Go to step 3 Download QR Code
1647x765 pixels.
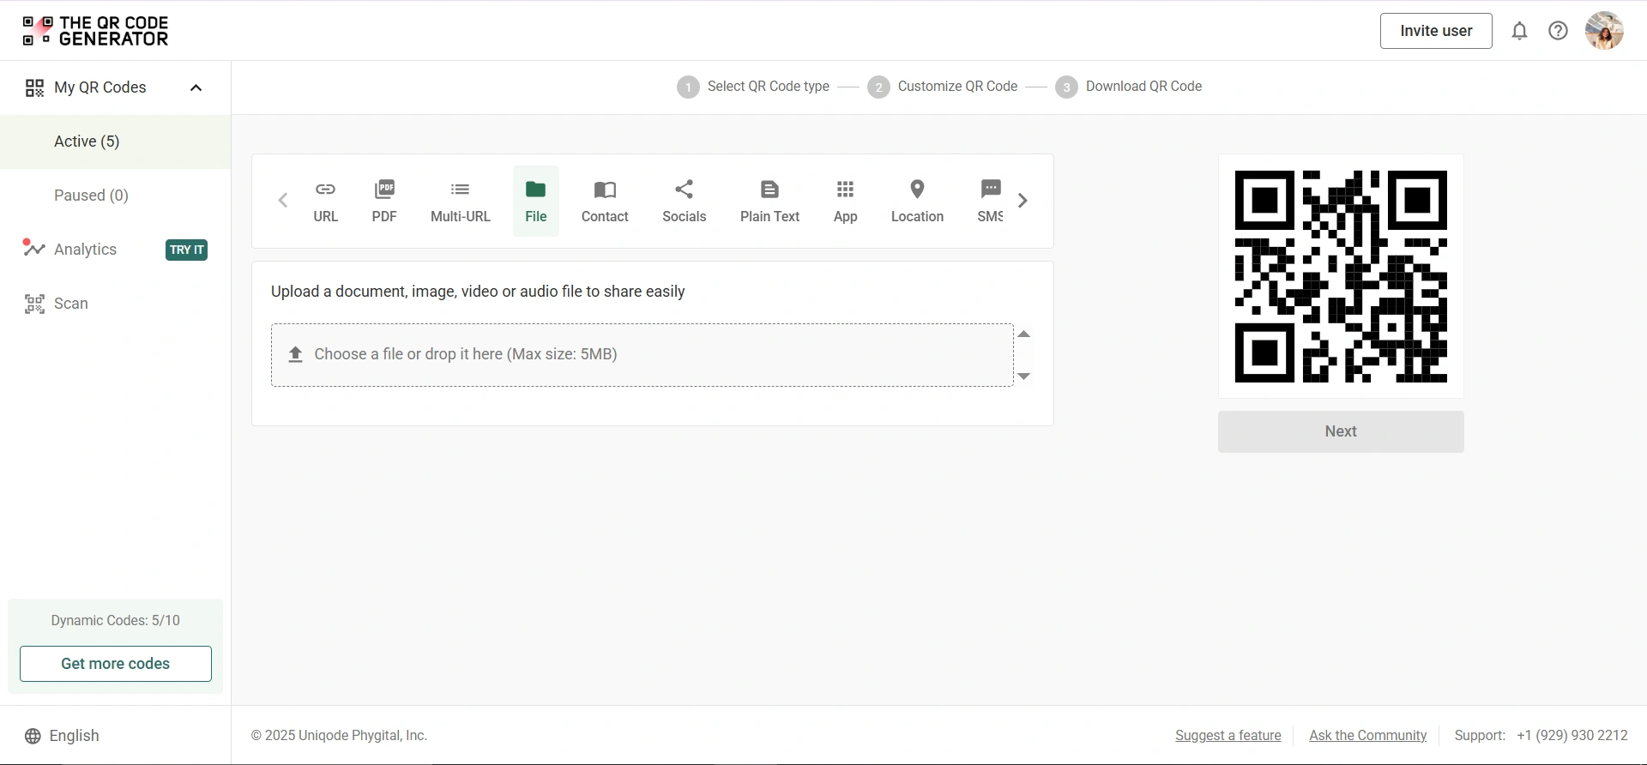point(1129,87)
